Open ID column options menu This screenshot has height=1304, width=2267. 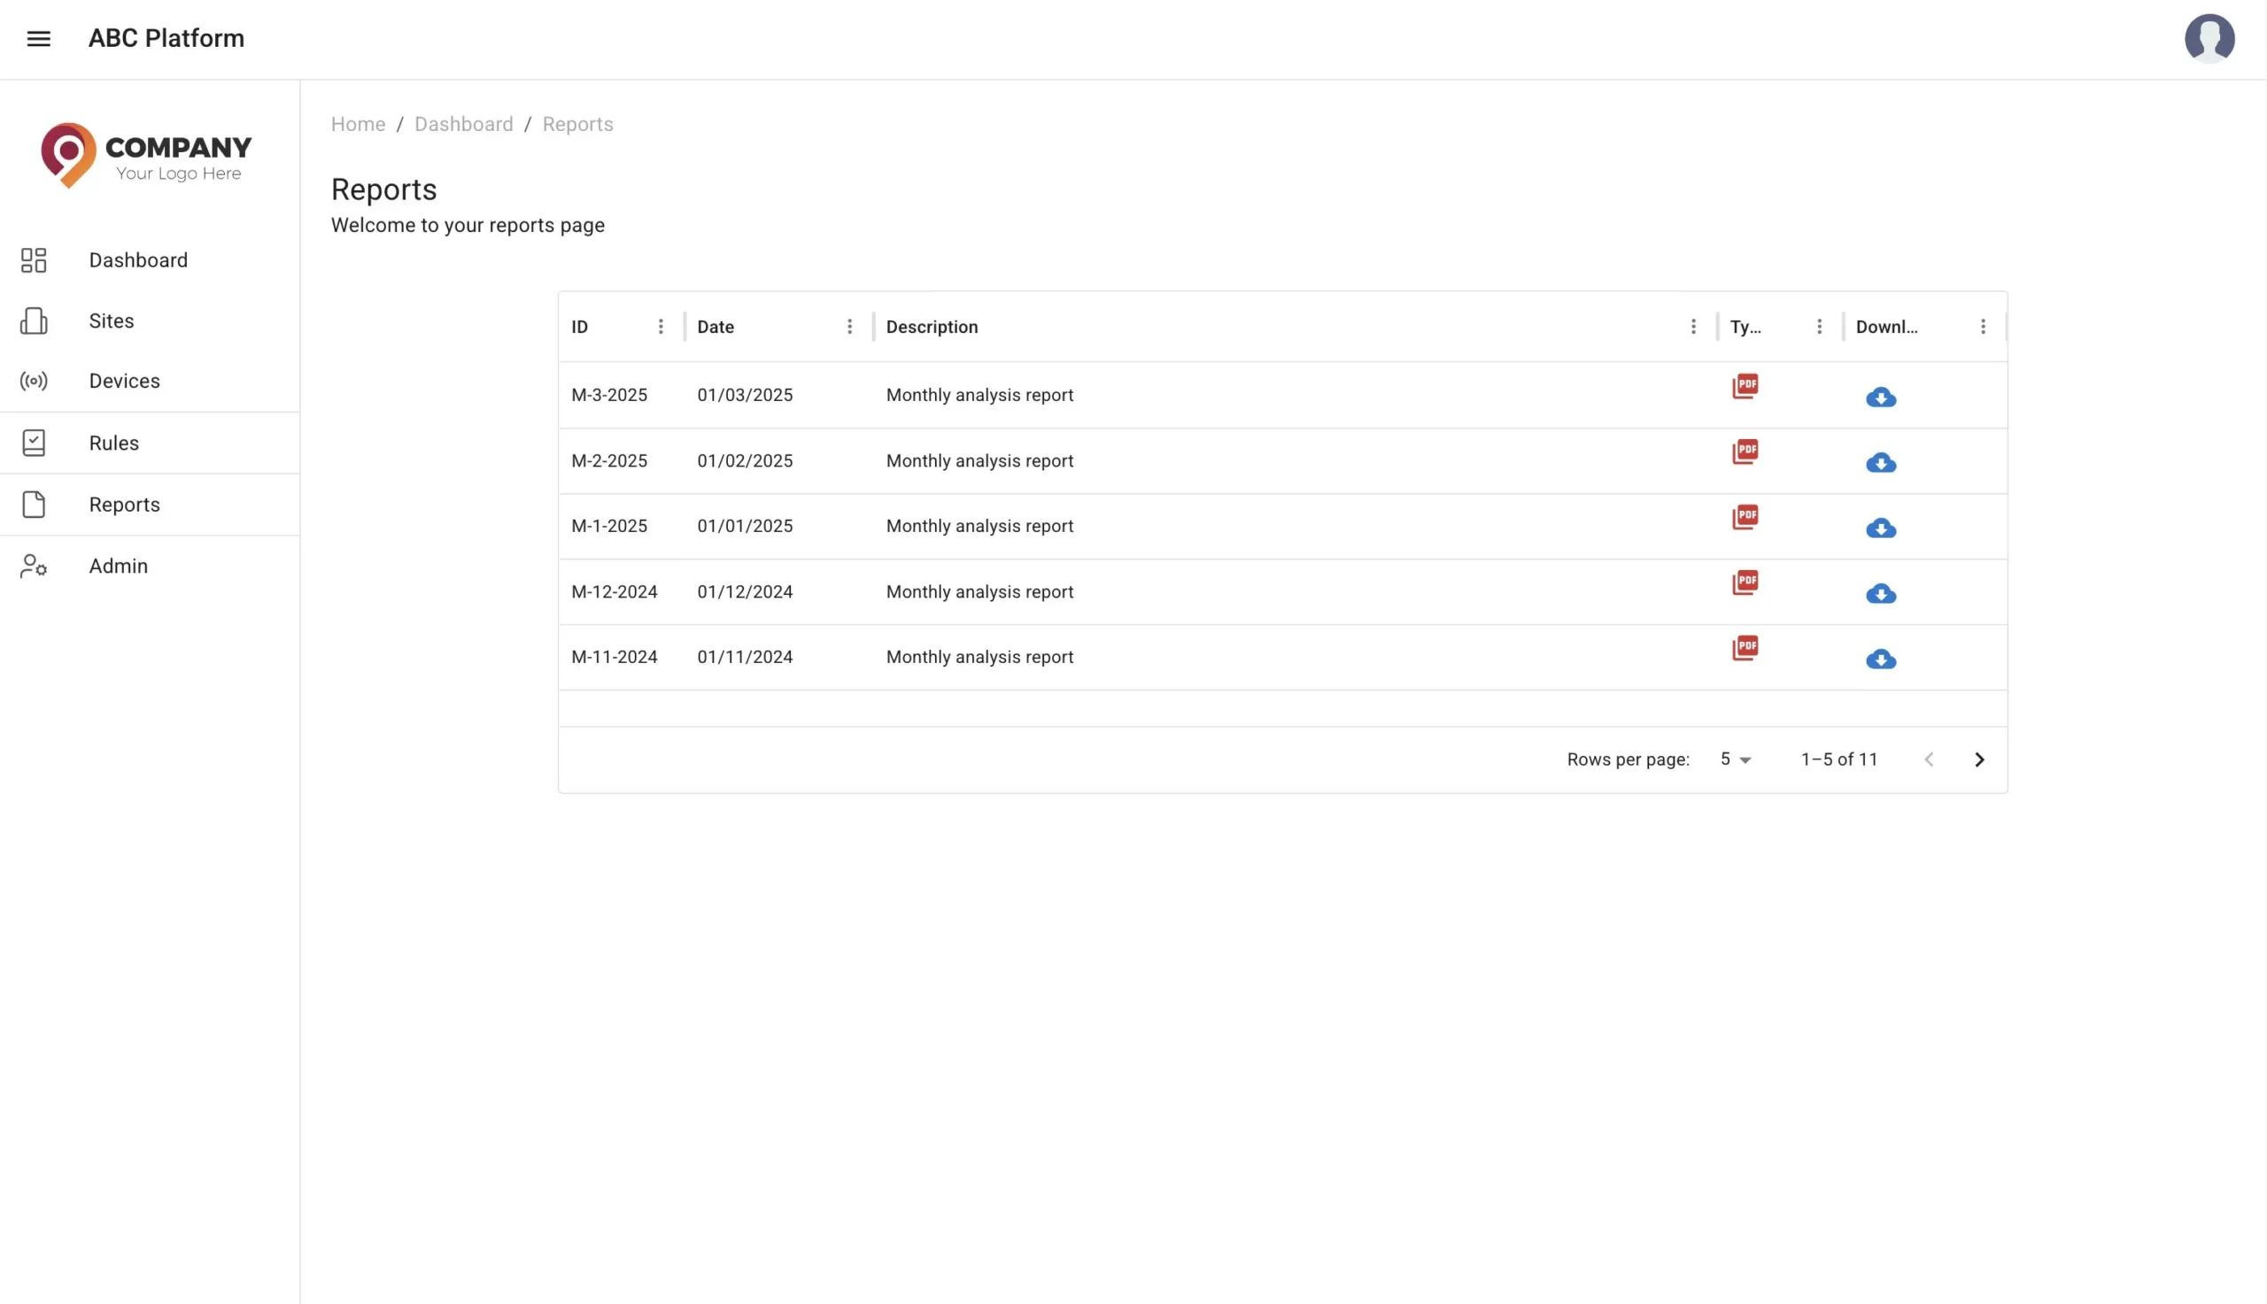(661, 327)
